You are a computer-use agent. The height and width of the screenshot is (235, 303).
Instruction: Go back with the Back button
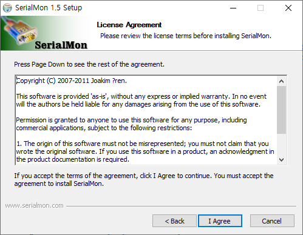[174, 221]
